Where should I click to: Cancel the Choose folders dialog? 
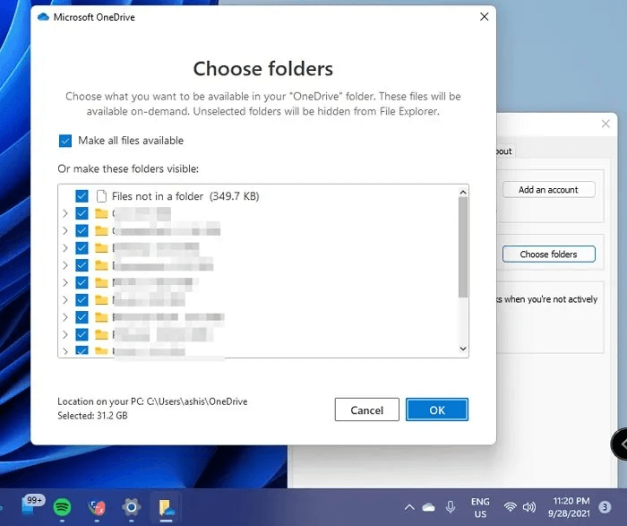pyautogui.click(x=366, y=410)
